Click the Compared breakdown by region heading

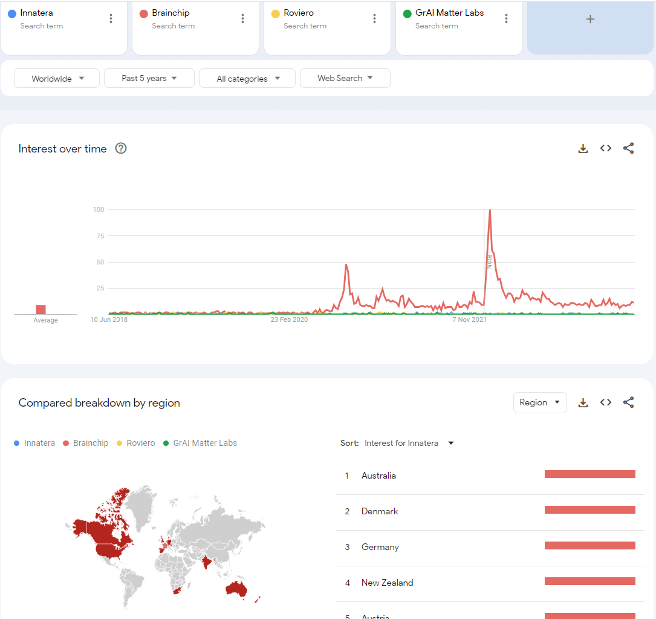click(x=99, y=403)
